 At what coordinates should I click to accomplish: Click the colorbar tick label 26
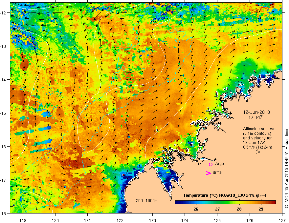(x=196, y=209)
